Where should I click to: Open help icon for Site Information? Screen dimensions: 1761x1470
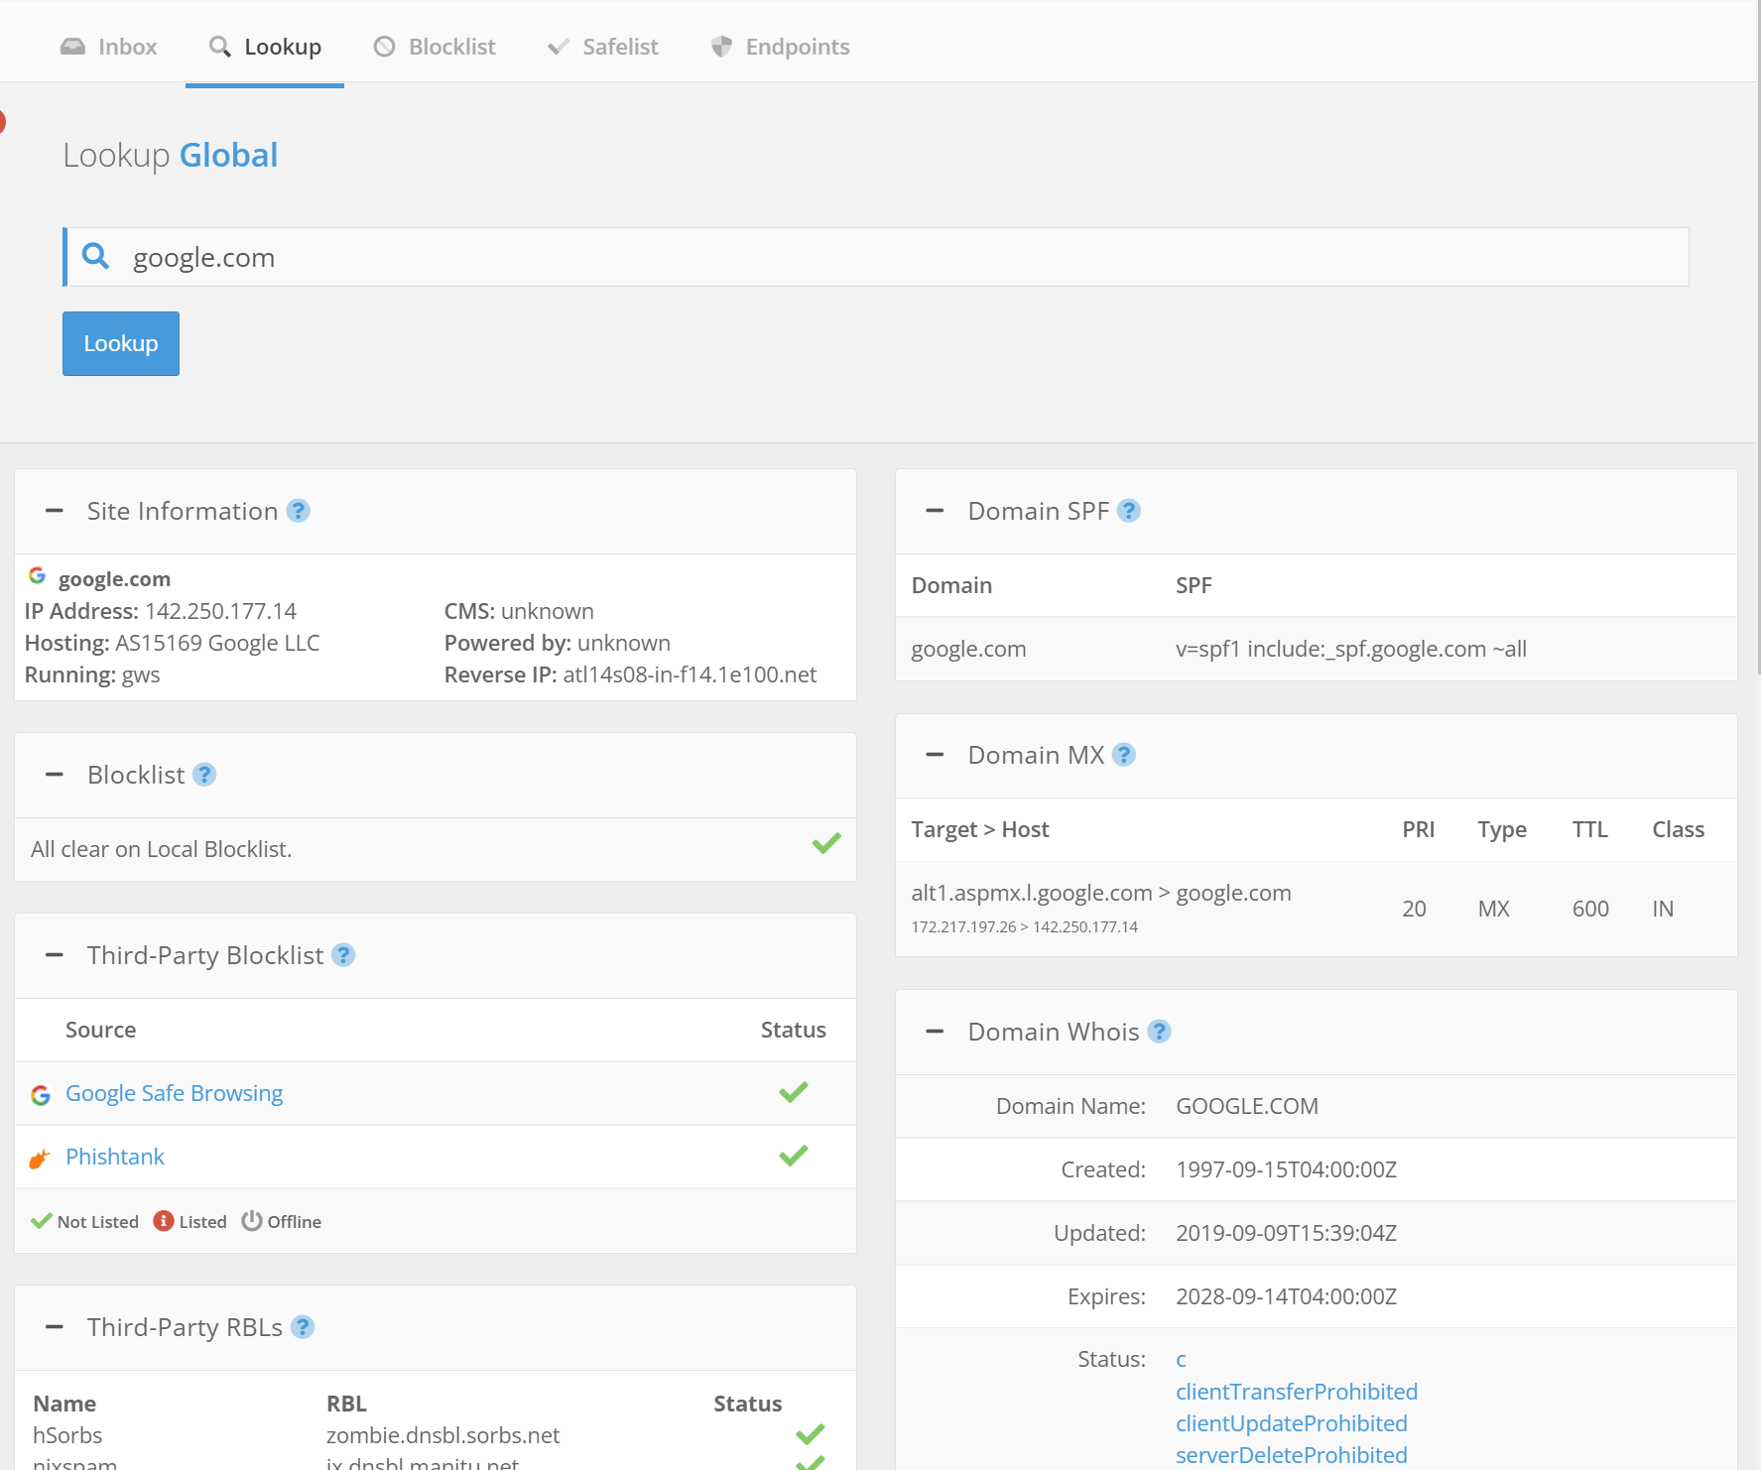[x=298, y=511]
